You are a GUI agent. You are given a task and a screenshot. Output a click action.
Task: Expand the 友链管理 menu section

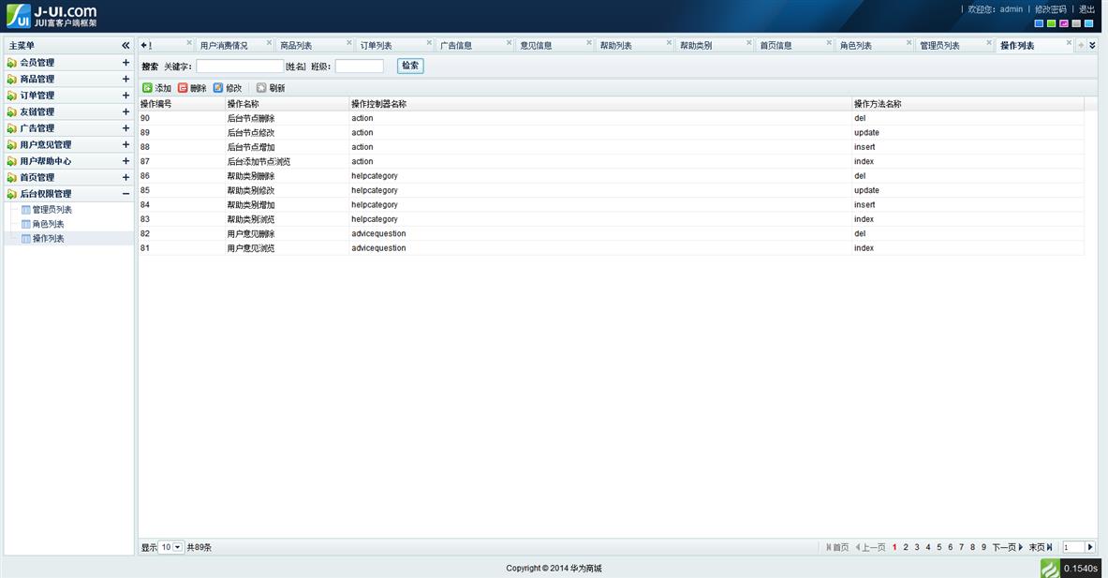[x=126, y=111]
